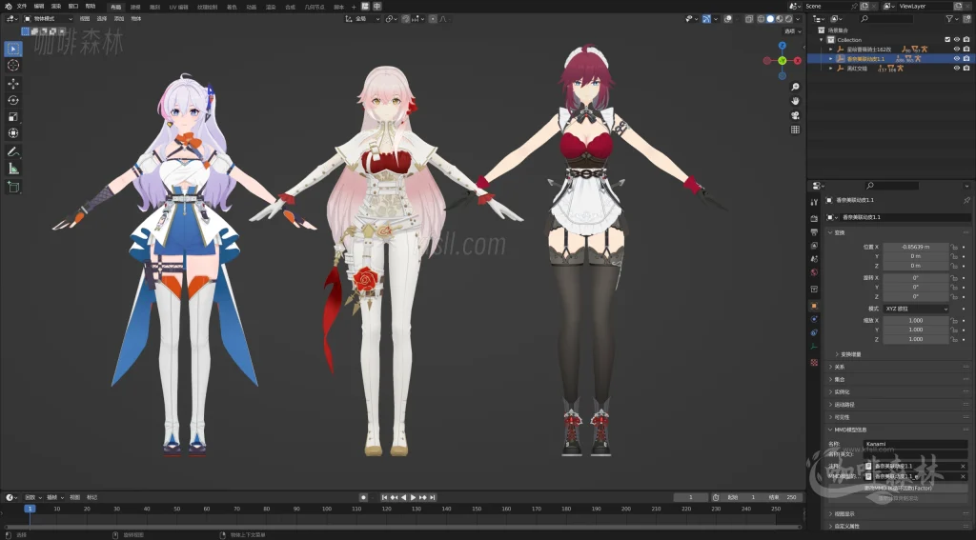Image resolution: width=976 pixels, height=540 pixels.
Task: Click the pan hand viewport gizmo
Action: click(x=795, y=101)
